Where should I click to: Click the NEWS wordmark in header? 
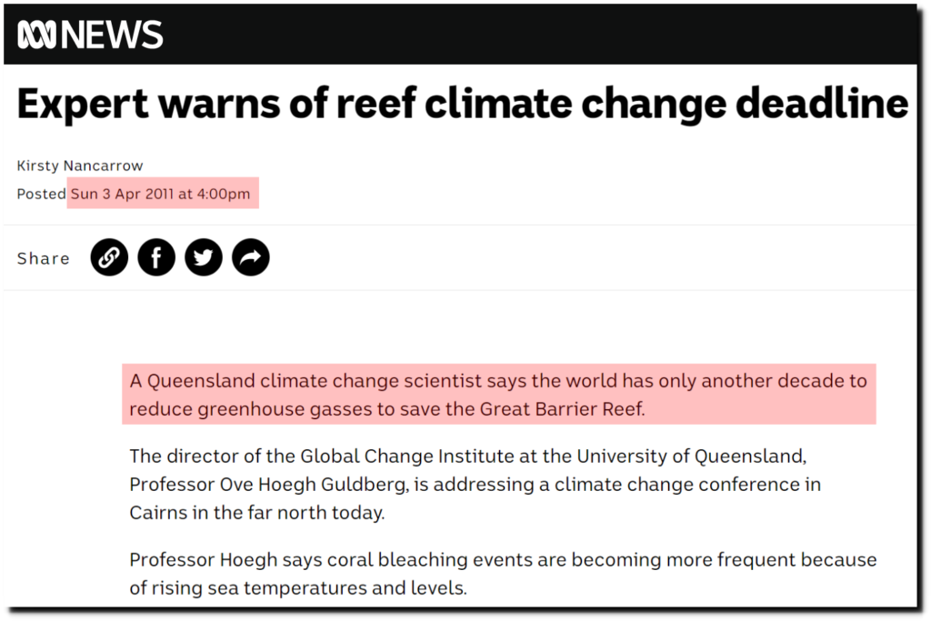[112, 35]
